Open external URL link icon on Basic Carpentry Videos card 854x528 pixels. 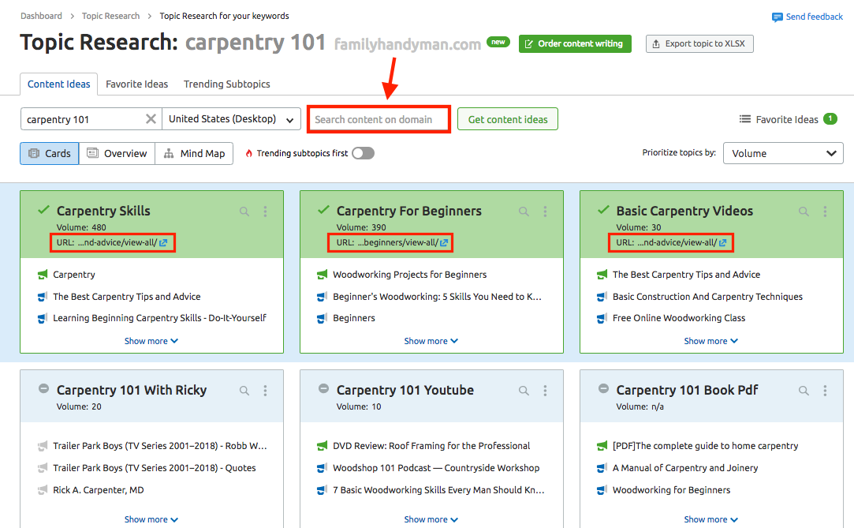(723, 243)
